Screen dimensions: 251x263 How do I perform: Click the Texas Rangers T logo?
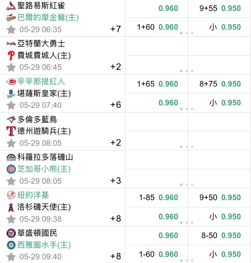[11, 131]
